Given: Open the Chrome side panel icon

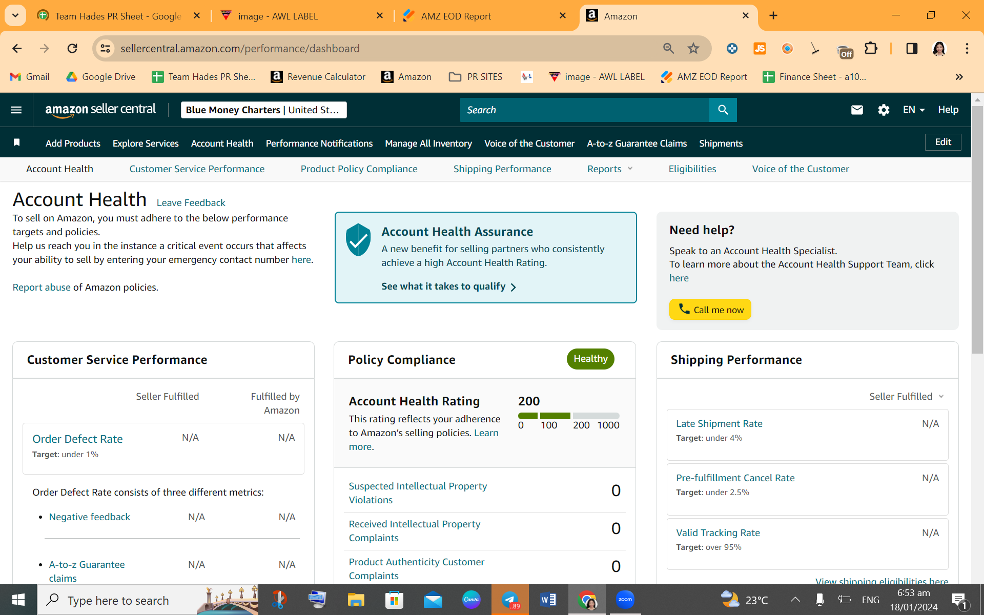Looking at the screenshot, I should tap(912, 48).
